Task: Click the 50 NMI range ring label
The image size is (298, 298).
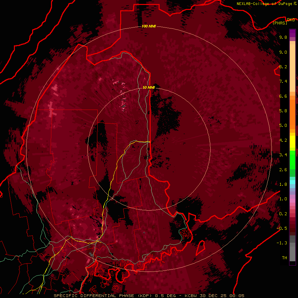Action: click(149, 87)
